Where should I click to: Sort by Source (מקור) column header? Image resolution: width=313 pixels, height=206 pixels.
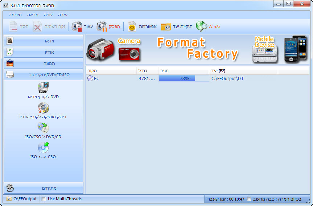click(x=111, y=71)
